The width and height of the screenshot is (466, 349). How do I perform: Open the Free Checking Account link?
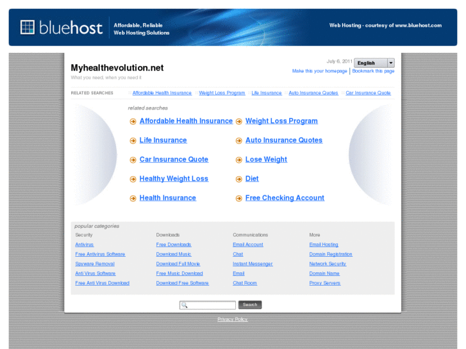(285, 198)
